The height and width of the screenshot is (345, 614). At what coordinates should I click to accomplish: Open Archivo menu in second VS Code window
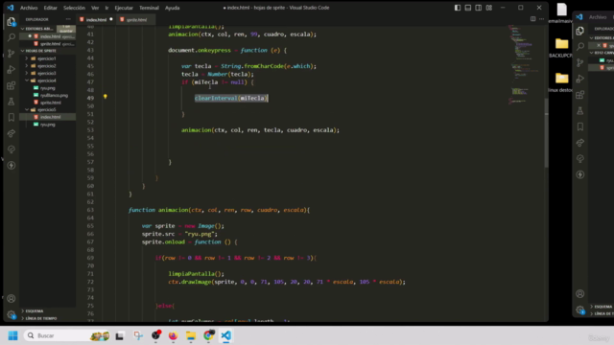[598, 17]
